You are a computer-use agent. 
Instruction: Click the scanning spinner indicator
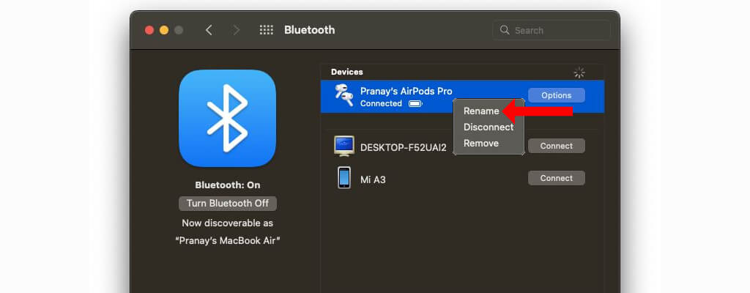click(579, 73)
